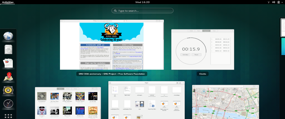Click the Activities button
The height and width of the screenshot is (119, 285).
pos(8,2)
